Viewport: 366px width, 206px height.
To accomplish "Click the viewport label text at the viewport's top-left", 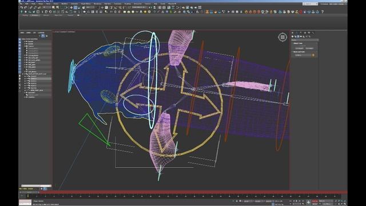I will coord(65,31).
